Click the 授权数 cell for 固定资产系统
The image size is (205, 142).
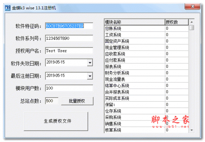(177, 41)
